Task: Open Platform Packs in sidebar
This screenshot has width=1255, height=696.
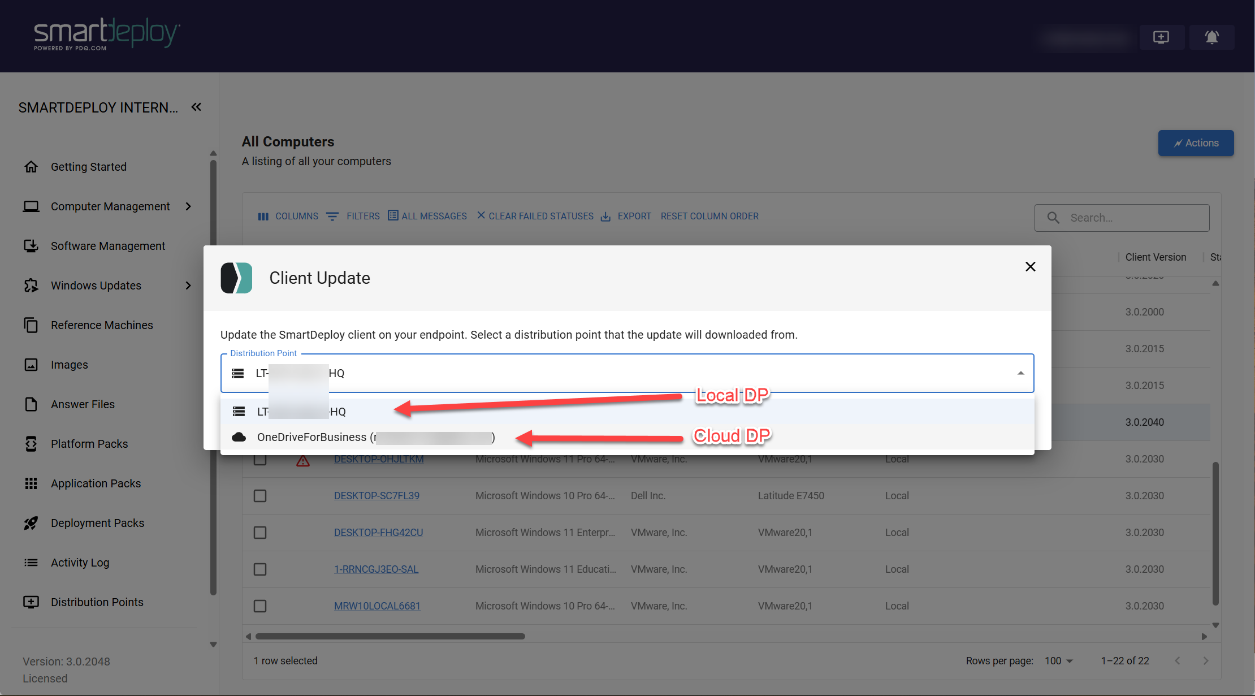Action: coord(89,444)
